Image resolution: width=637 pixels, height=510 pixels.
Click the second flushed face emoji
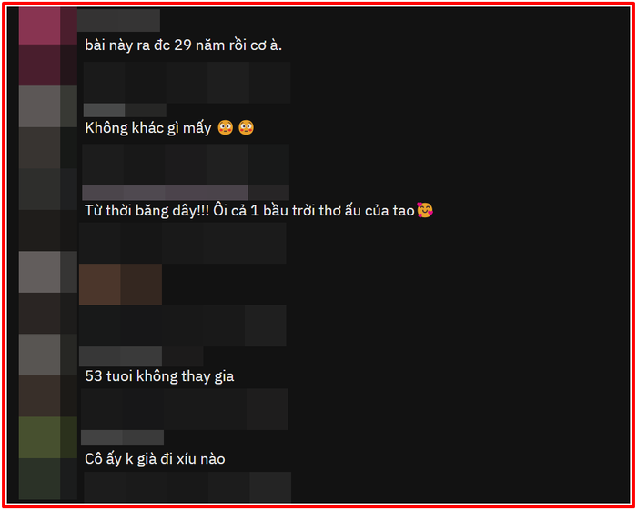click(x=246, y=128)
